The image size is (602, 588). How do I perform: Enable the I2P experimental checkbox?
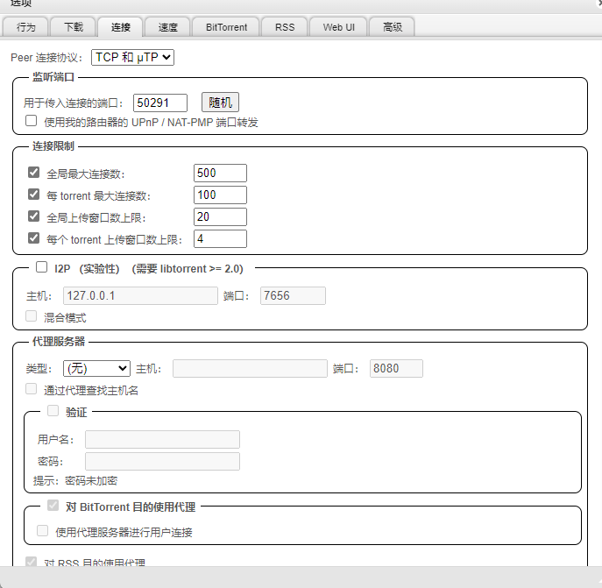pos(41,267)
